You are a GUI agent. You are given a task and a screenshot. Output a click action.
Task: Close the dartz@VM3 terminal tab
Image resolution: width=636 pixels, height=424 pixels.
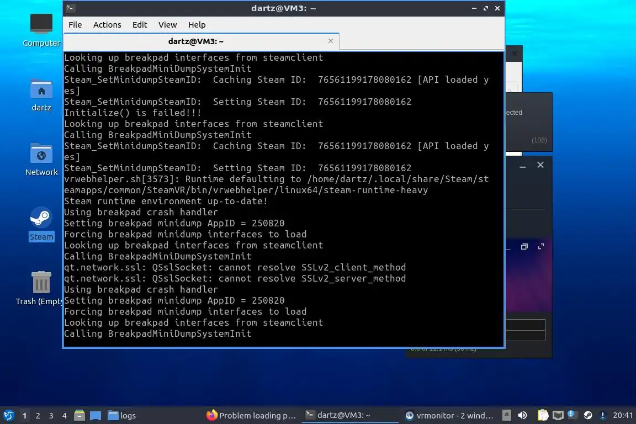coord(331,41)
